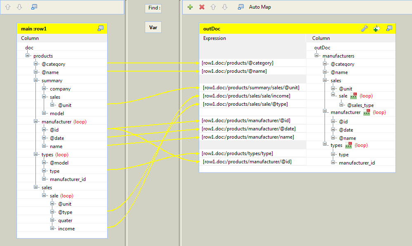Open outDoc settings with the wrench icon
The width and height of the screenshot is (412, 246).
[364, 28]
